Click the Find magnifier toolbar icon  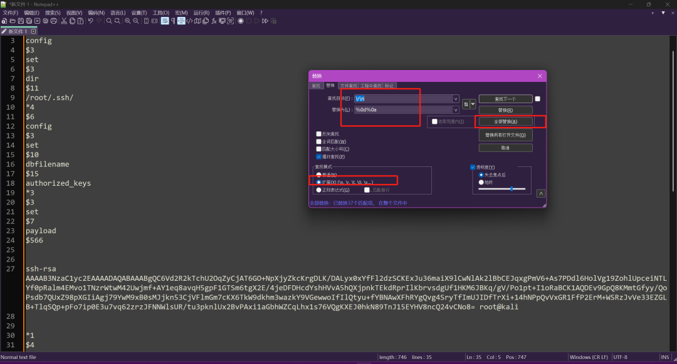pos(109,21)
